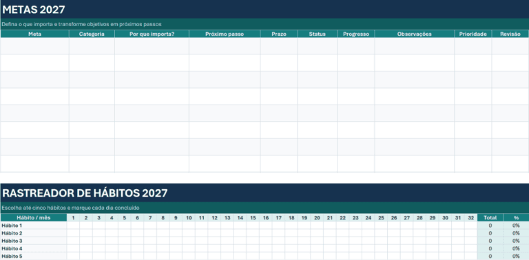The width and height of the screenshot is (529, 260).
Task: Click the first empty cell under Categoria
Action: pos(92,46)
